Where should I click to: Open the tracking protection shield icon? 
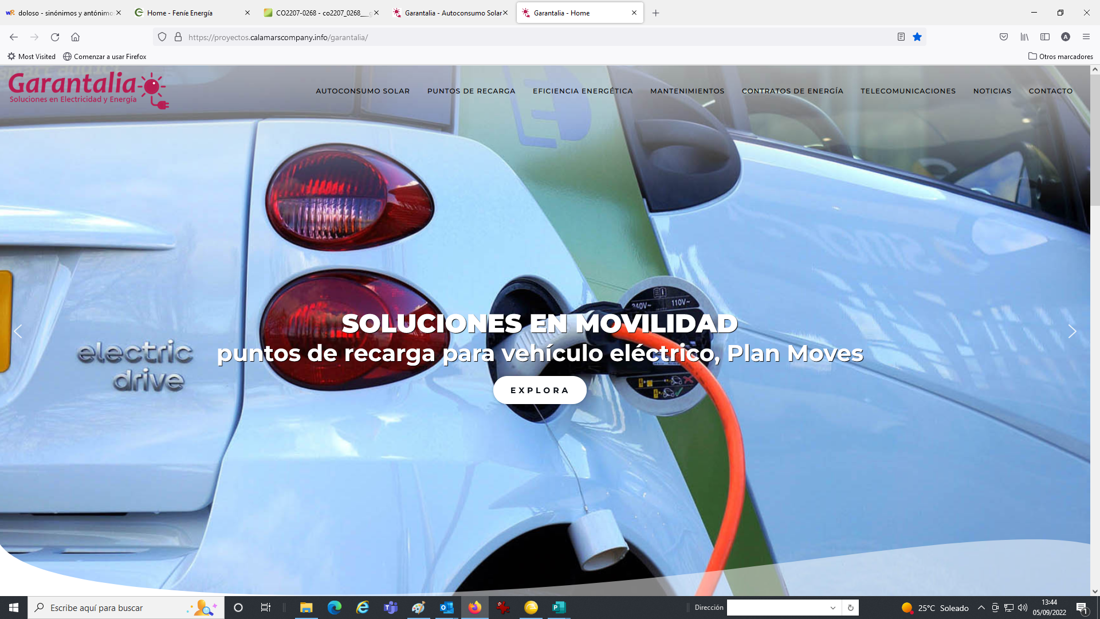point(162,37)
